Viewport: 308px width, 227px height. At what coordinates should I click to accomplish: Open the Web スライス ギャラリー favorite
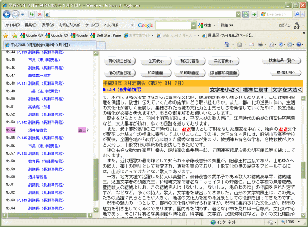pos(178,35)
